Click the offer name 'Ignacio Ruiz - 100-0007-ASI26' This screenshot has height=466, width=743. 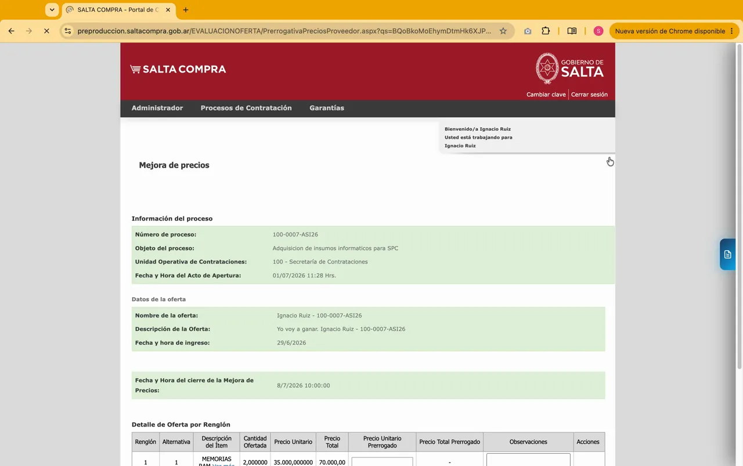click(x=319, y=316)
